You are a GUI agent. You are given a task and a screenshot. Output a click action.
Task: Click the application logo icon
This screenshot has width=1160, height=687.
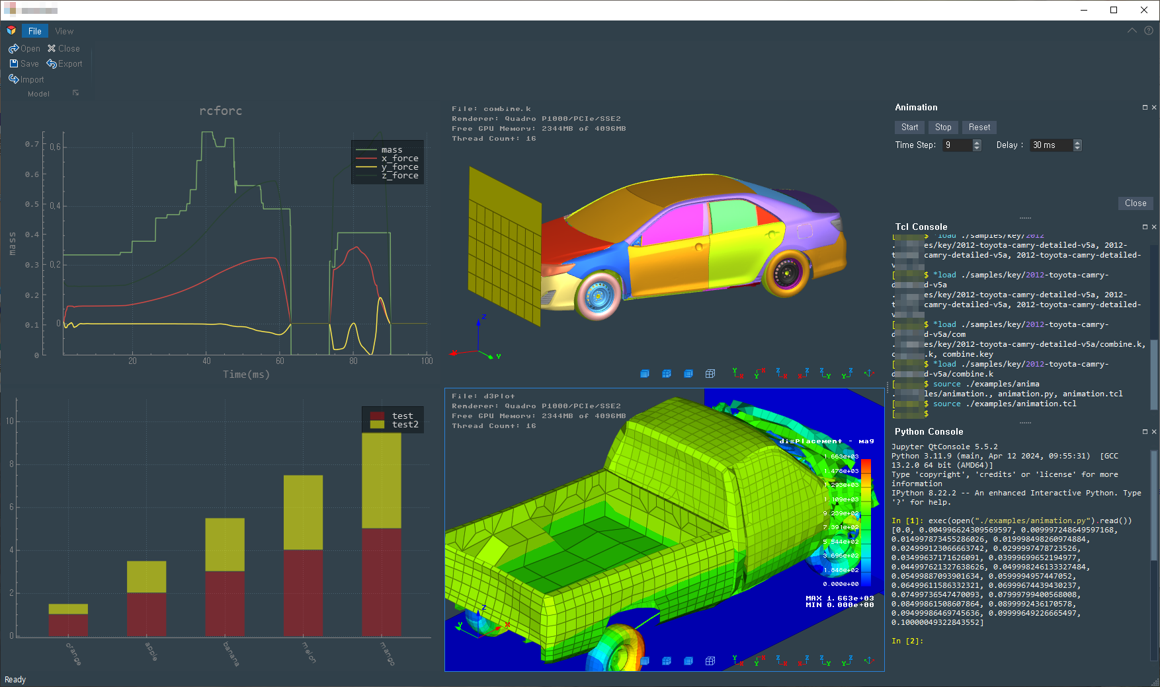pos(11,30)
